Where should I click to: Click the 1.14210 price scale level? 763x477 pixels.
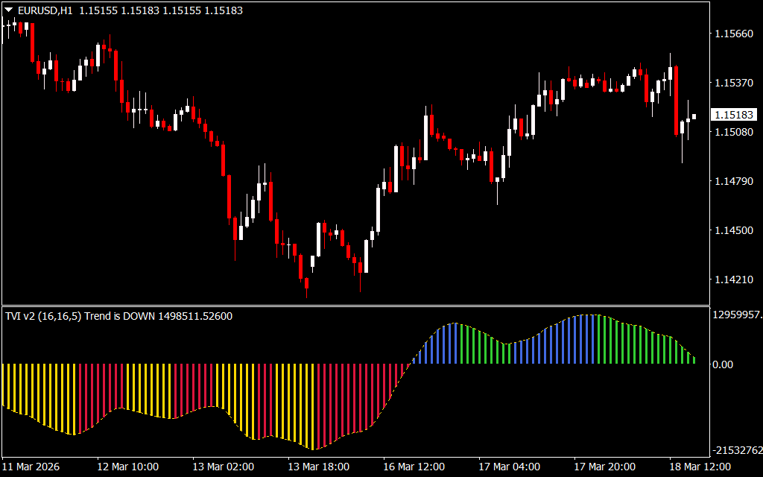(733, 279)
